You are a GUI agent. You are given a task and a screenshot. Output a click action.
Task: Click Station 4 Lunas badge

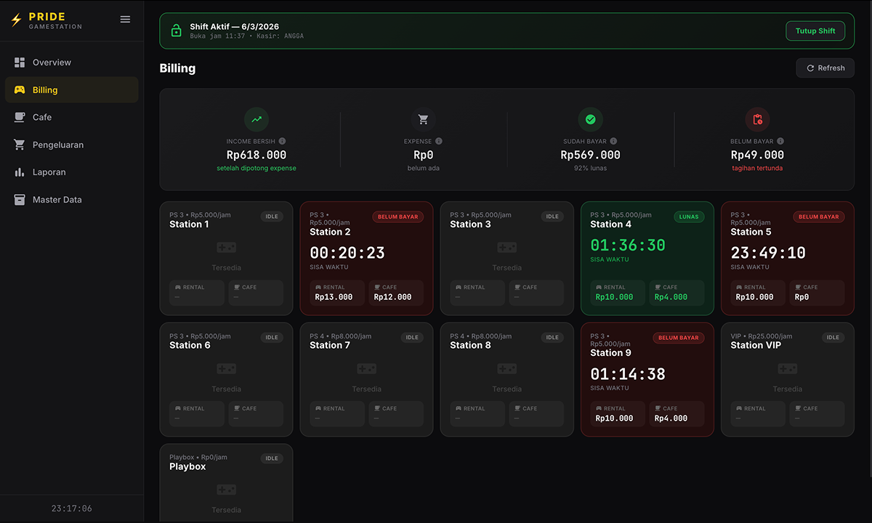click(689, 216)
